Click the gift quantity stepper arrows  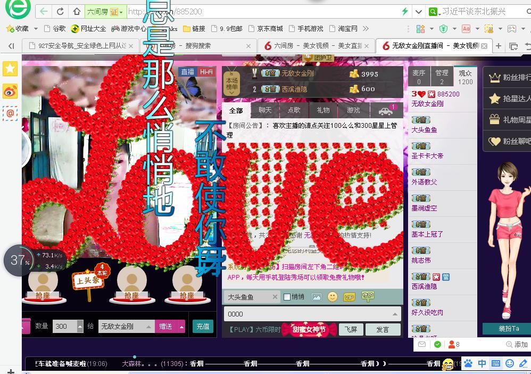80,327
